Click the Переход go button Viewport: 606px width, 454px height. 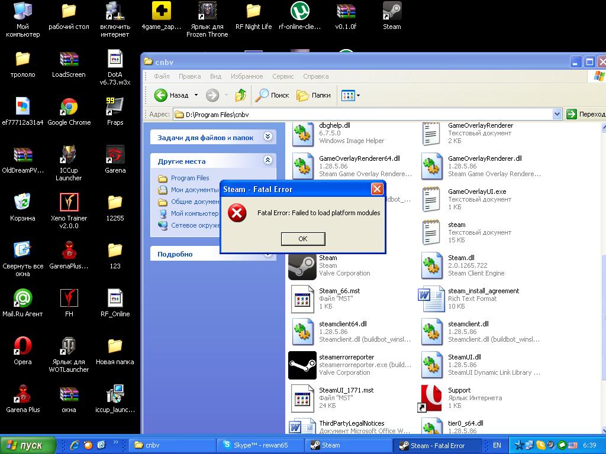585,114
